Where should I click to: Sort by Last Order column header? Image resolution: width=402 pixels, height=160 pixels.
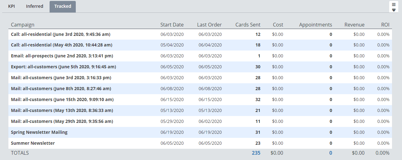pyautogui.click(x=209, y=25)
